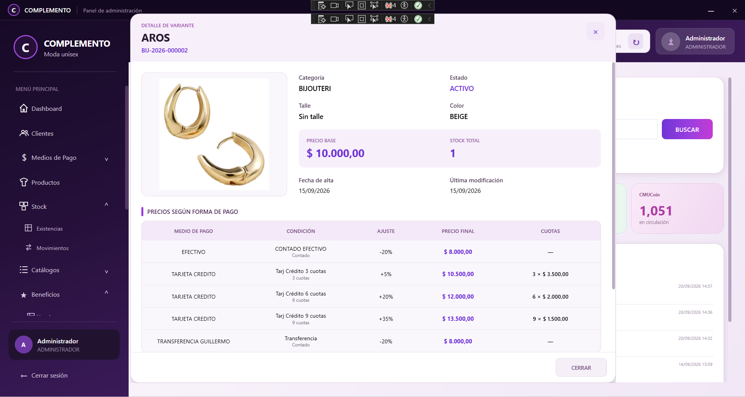This screenshot has width=745, height=397.
Task: Click the Beneficios star icon
Action: pos(24,295)
